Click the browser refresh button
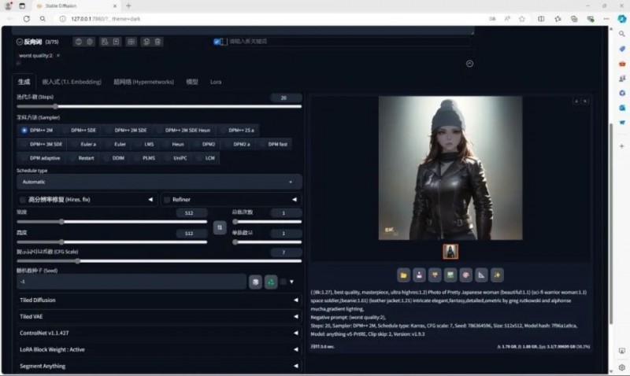The width and height of the screenshot is (630, 376). [x=27, y=17]
